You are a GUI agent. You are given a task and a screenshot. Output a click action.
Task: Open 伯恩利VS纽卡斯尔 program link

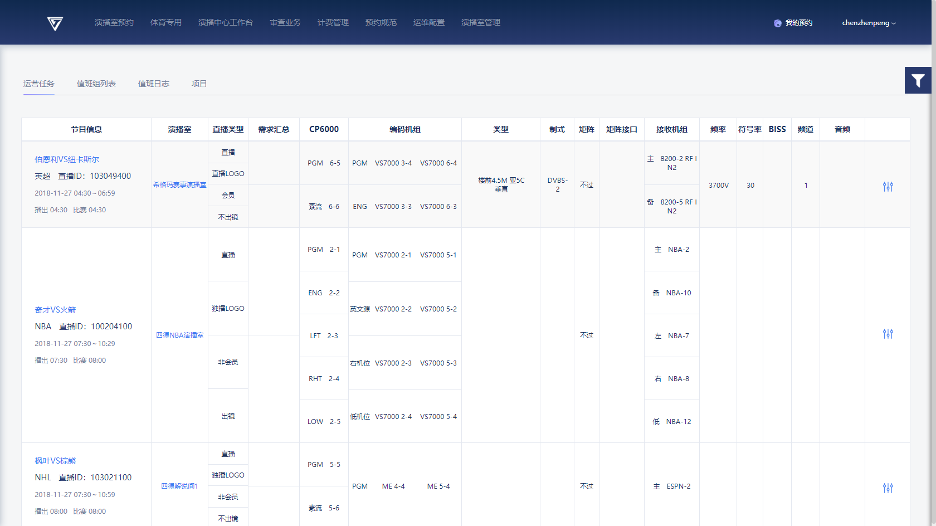click(x=67, y=159)
